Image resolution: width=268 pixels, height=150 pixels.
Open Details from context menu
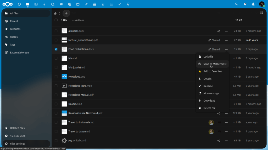click(x=212, y=79)
